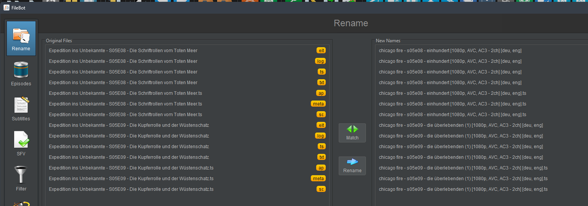Open the Filter panel

tap(21, 179)
